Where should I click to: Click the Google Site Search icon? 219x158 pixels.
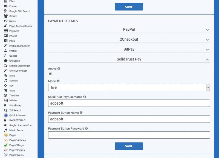(5, 11)
